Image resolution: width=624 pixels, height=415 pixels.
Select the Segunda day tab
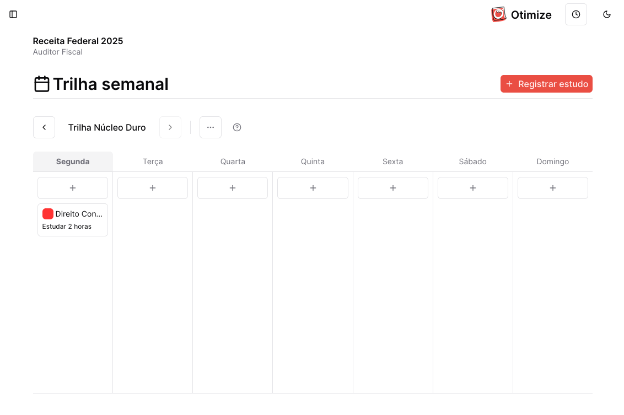73,161
